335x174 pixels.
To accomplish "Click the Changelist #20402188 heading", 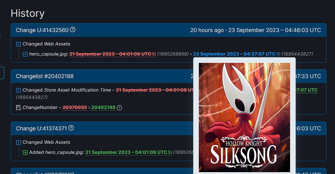I will click(45, 76).
